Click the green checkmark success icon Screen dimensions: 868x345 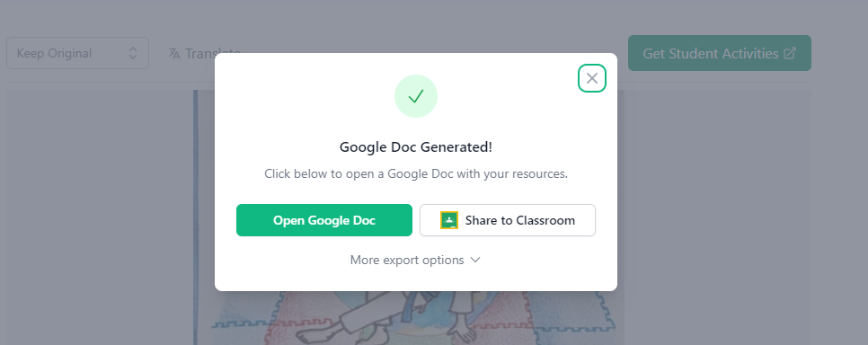pyautogui.click(x=416, y=96)
